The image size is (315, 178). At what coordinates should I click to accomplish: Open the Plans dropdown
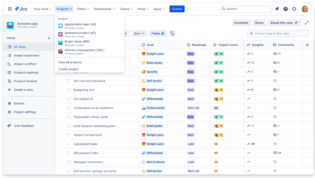tap(143, 9)
